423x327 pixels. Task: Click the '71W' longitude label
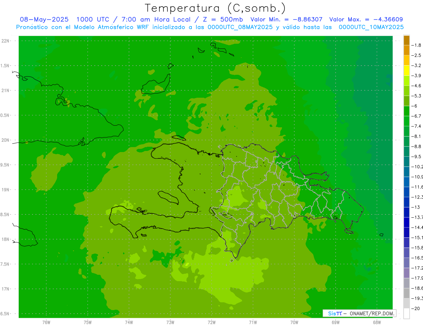tap(253, 322)
